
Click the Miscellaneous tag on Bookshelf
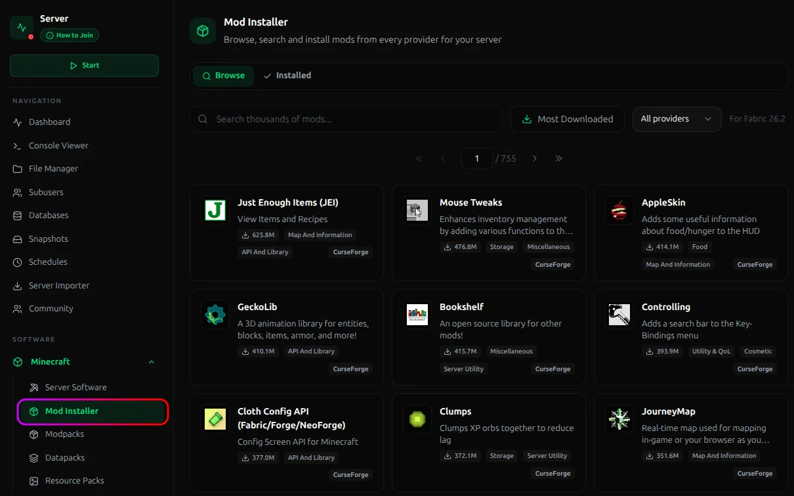511,351
